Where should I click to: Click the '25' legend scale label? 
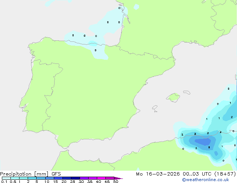point(73,182)
